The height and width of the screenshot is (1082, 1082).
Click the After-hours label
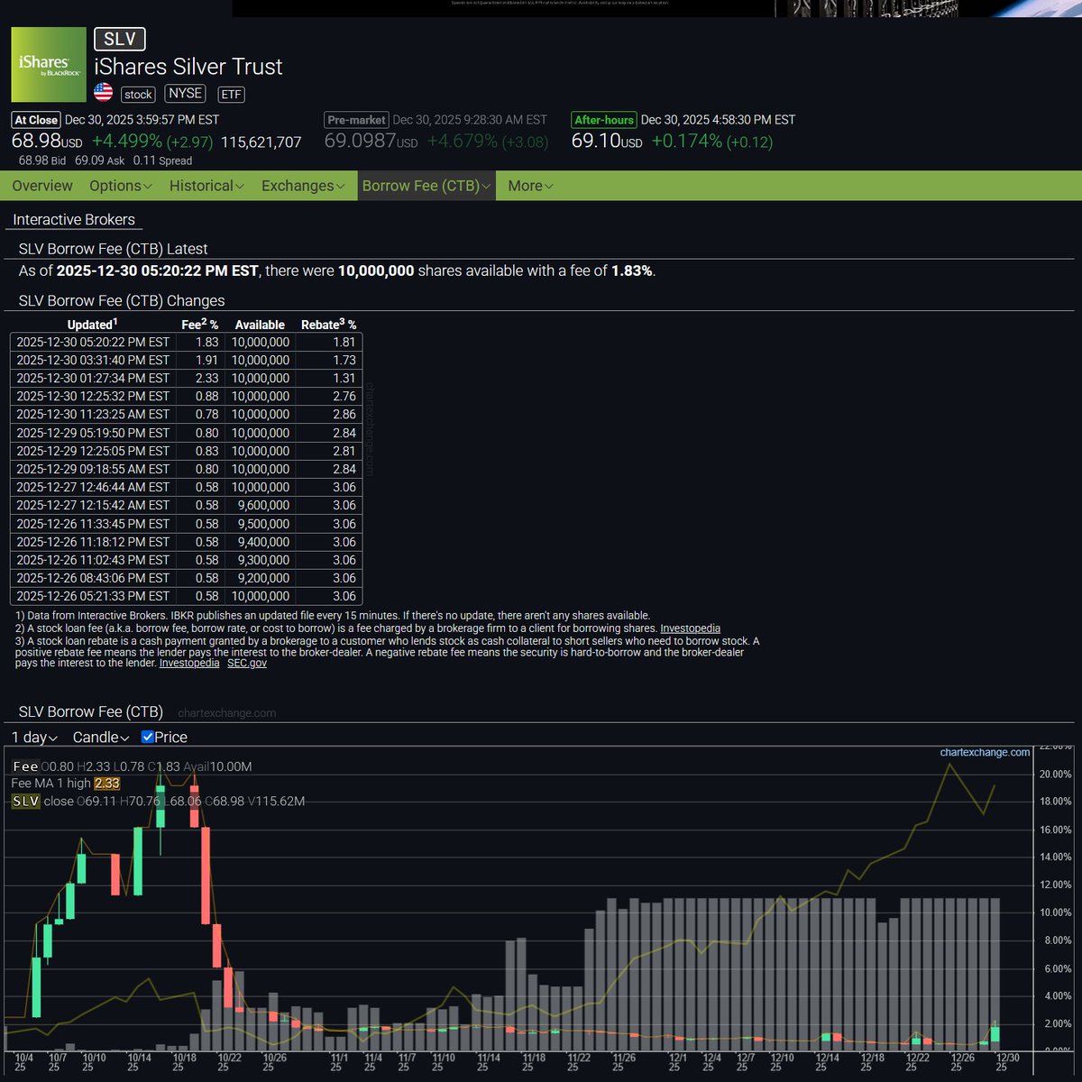(x=604, y=120)
